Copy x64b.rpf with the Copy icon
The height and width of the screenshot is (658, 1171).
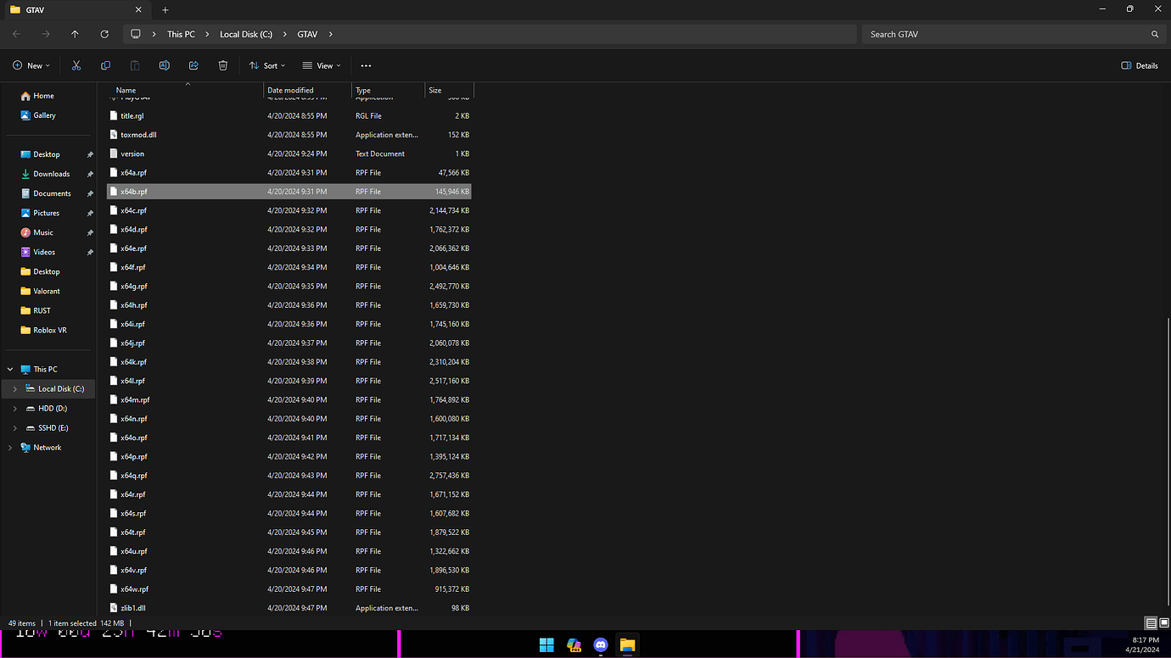point(105,65)
